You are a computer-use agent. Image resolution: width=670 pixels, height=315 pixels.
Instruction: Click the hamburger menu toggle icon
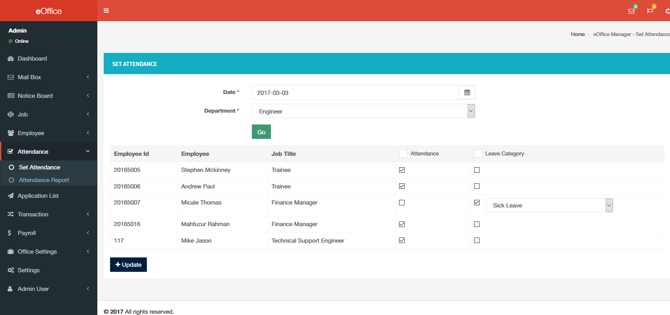106,11
